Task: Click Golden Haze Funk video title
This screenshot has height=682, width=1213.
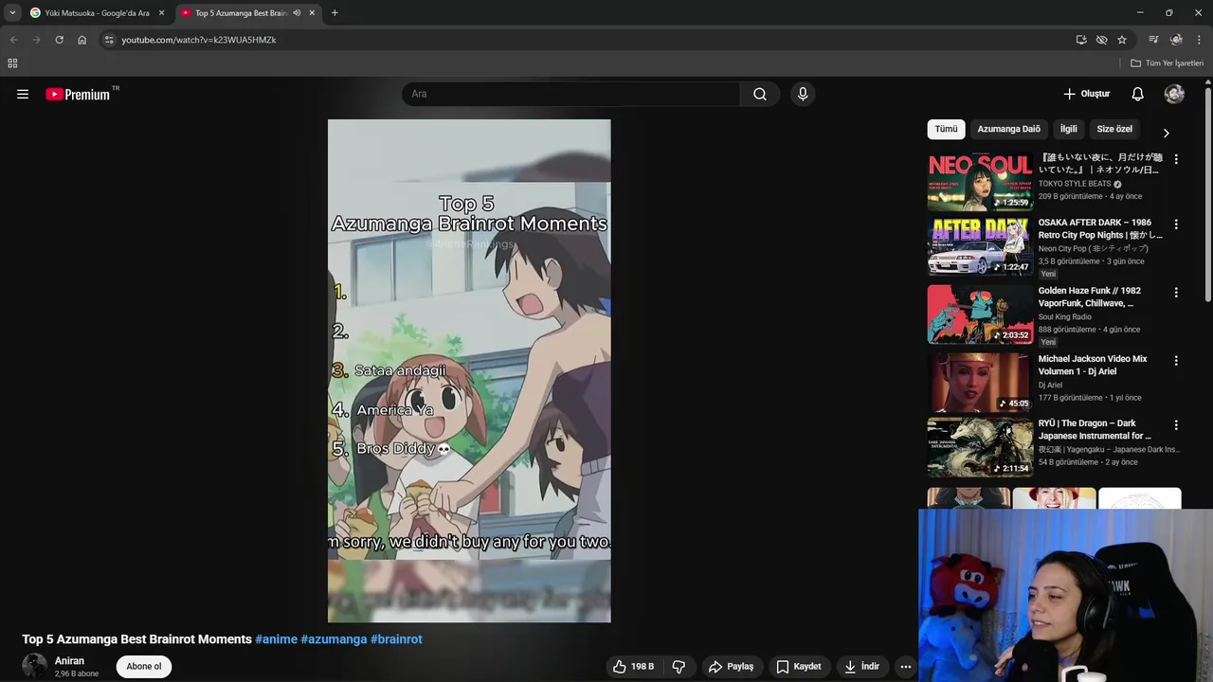Action: pos(1090,297)
